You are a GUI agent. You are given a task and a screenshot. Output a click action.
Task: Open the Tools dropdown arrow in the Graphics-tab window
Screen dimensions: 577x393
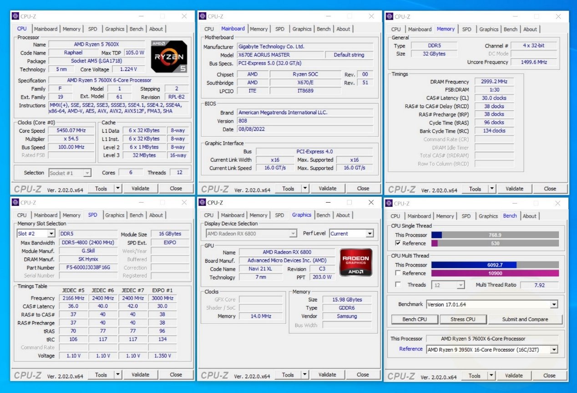tap(305, 375)
